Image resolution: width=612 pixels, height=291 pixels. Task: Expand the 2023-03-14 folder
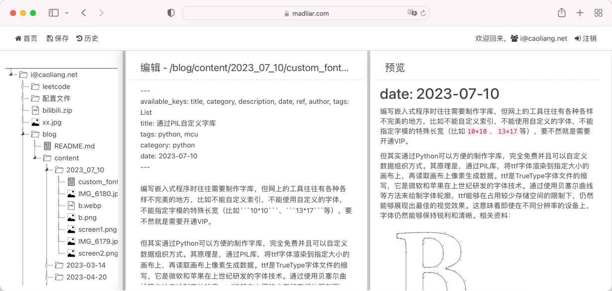pos(47,265)
